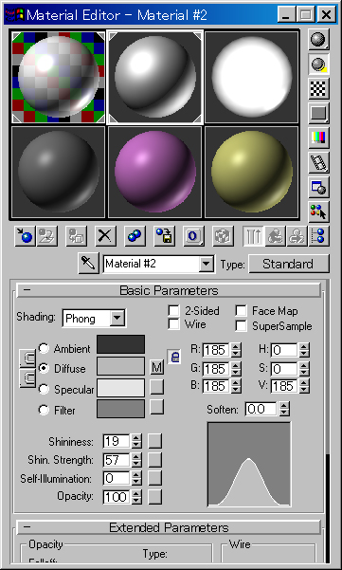This screenshot has height=570, width=342.
Task: Click the Diffuse color swatch
Action: point(120,366)
